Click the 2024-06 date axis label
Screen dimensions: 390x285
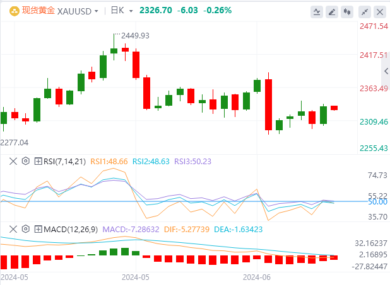[x=257, y=276]
